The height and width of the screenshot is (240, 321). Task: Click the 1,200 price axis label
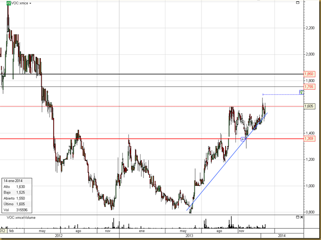310,160
